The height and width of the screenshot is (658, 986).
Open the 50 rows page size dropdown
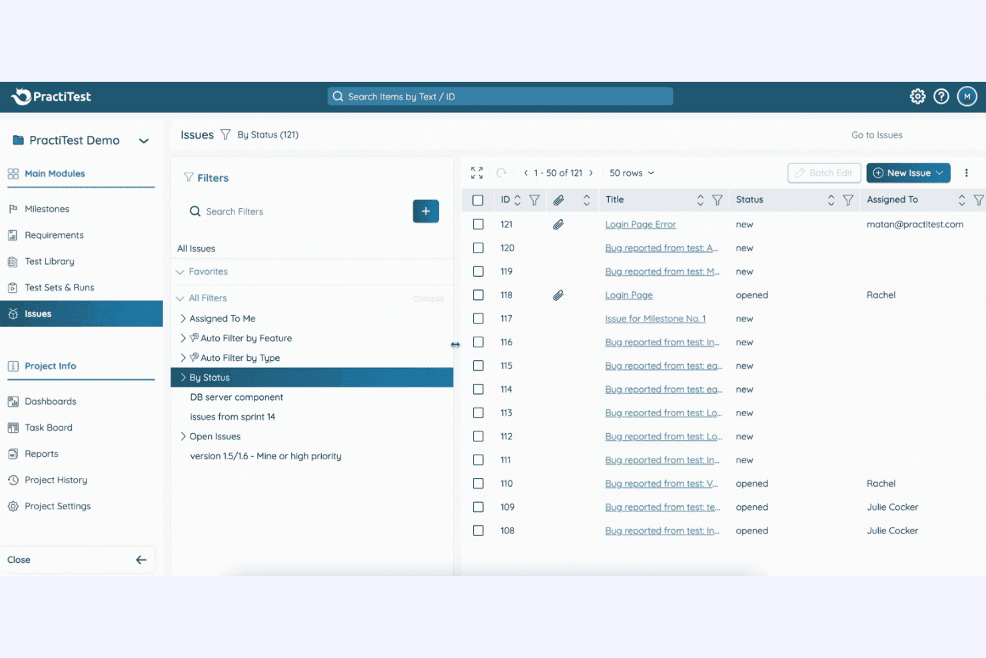(x=632, y=173)
